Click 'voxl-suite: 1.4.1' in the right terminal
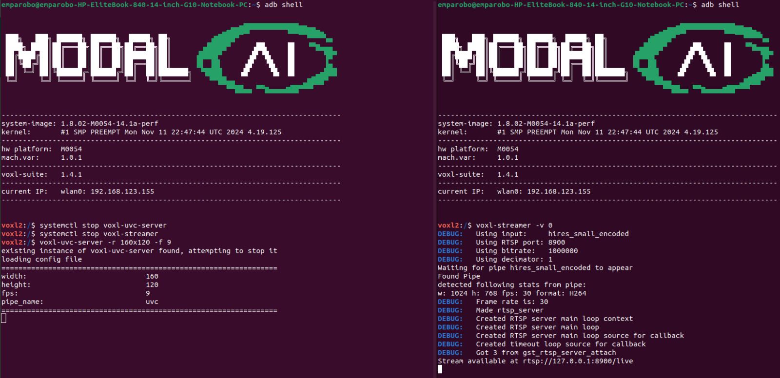 point(478,174)
